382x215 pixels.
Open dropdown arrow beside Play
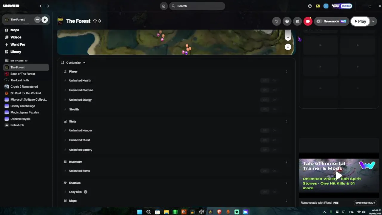373,21
